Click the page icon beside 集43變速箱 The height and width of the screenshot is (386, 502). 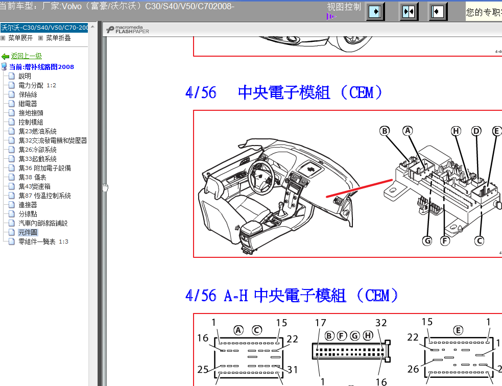[x=12, y=186]
